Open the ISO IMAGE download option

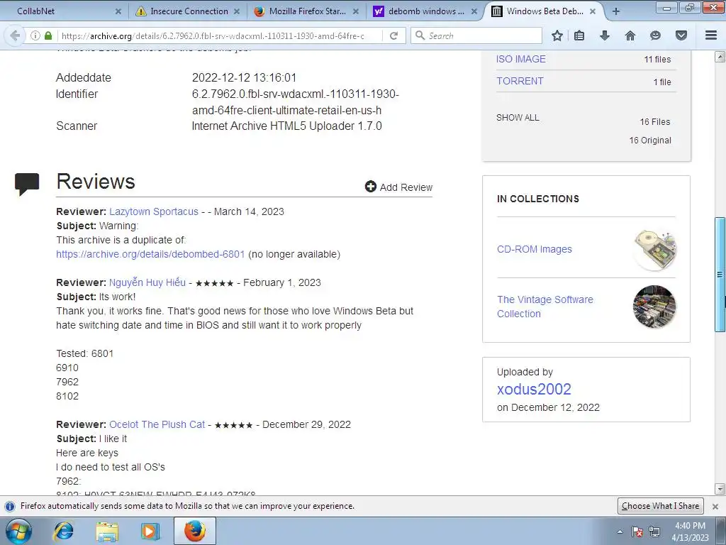521,59
